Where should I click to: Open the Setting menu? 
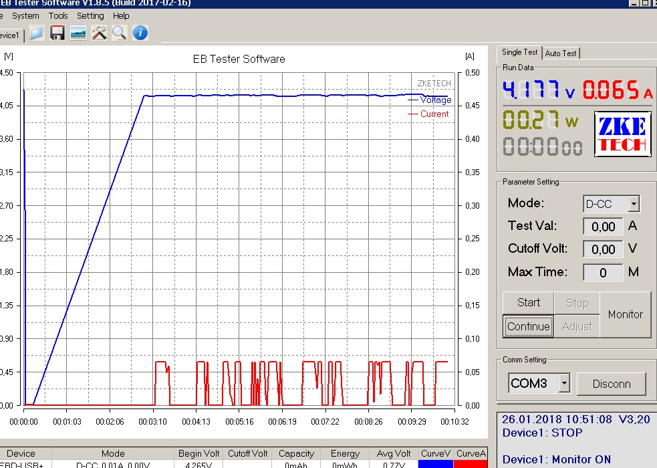tap(90, 16)
